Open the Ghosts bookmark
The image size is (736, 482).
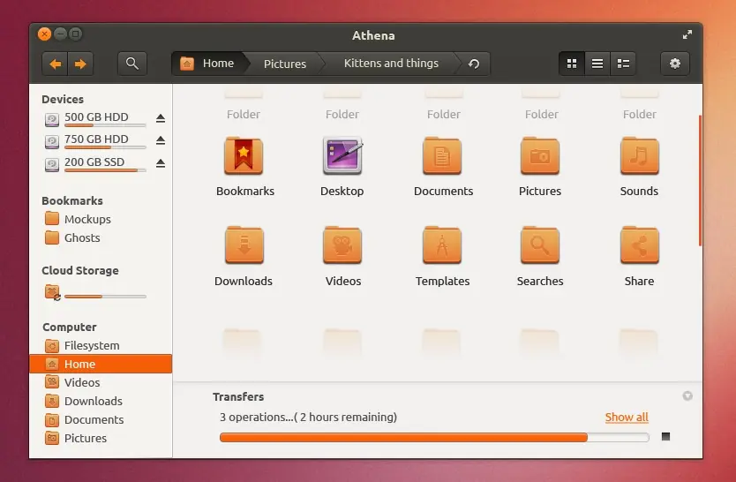tap(72, 238)
